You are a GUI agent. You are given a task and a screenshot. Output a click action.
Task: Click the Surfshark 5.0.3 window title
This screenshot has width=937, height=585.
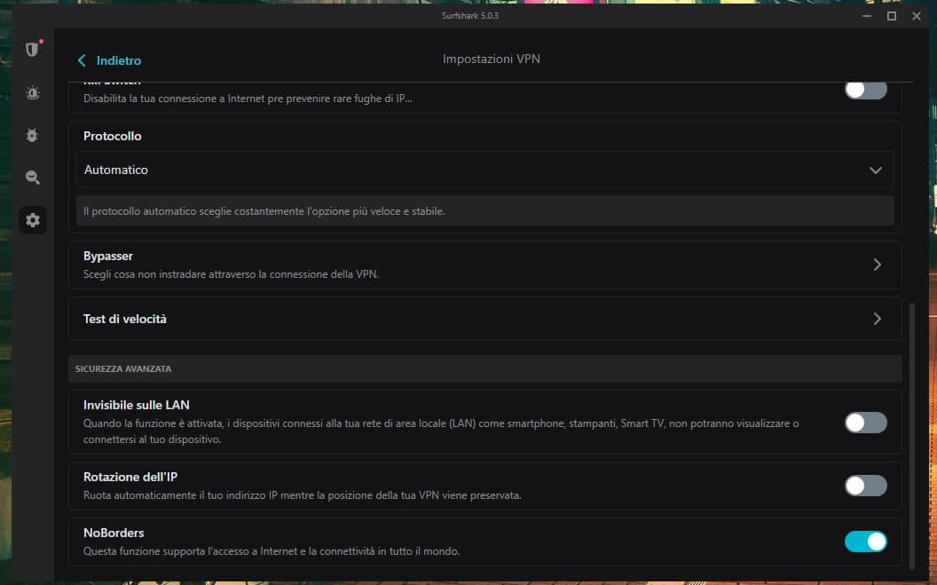point(469,16)
